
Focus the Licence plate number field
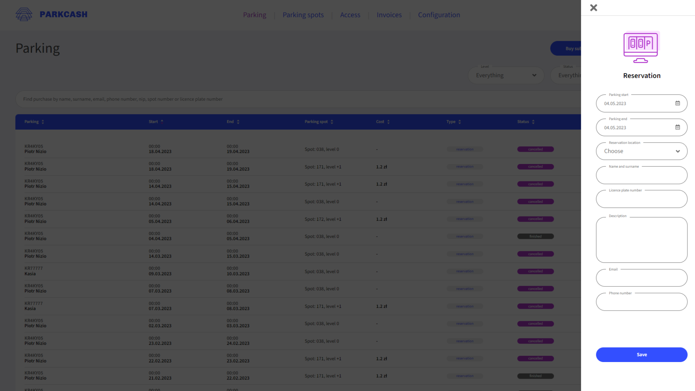[x=641, y=199]
